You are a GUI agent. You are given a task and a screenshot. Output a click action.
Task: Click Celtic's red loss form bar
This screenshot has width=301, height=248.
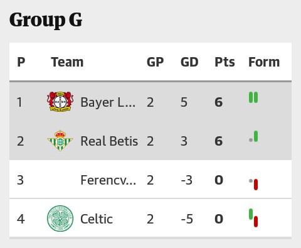tap(256, 222)
